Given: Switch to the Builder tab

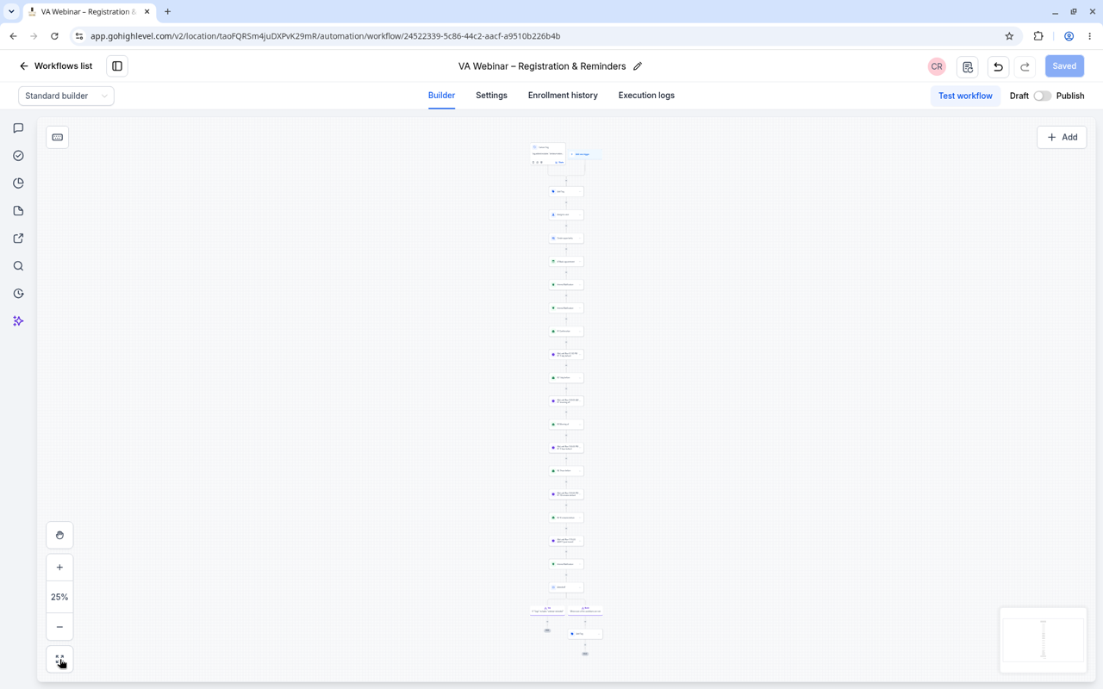Looking at the screenshot, I should pos(441,96).
